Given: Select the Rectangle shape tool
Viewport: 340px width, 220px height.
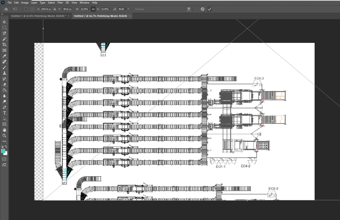Looking at the screenshot, I should click(4, 124).
